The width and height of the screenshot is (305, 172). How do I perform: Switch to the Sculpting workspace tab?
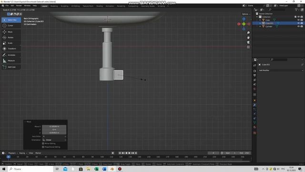pos(65,6)
